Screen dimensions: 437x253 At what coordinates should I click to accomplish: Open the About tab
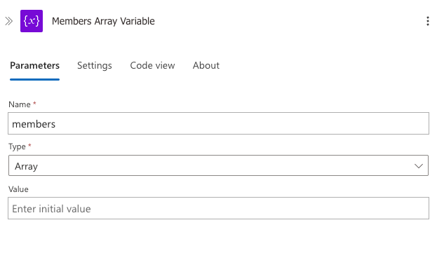[x=206, y=66]
